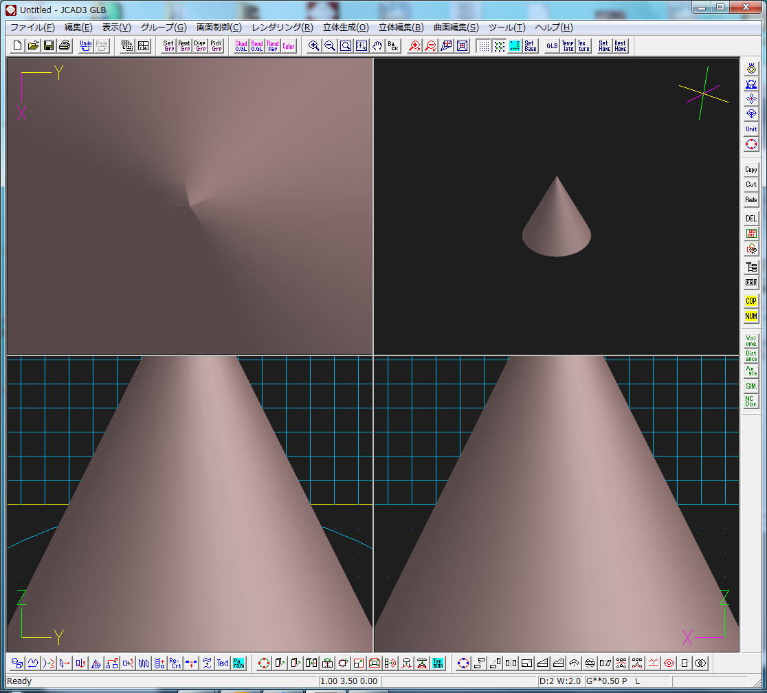This screenshot has width=767, height=693.
Task: Click the D:2 W:2.0 status field
Action: click(559, 681)
